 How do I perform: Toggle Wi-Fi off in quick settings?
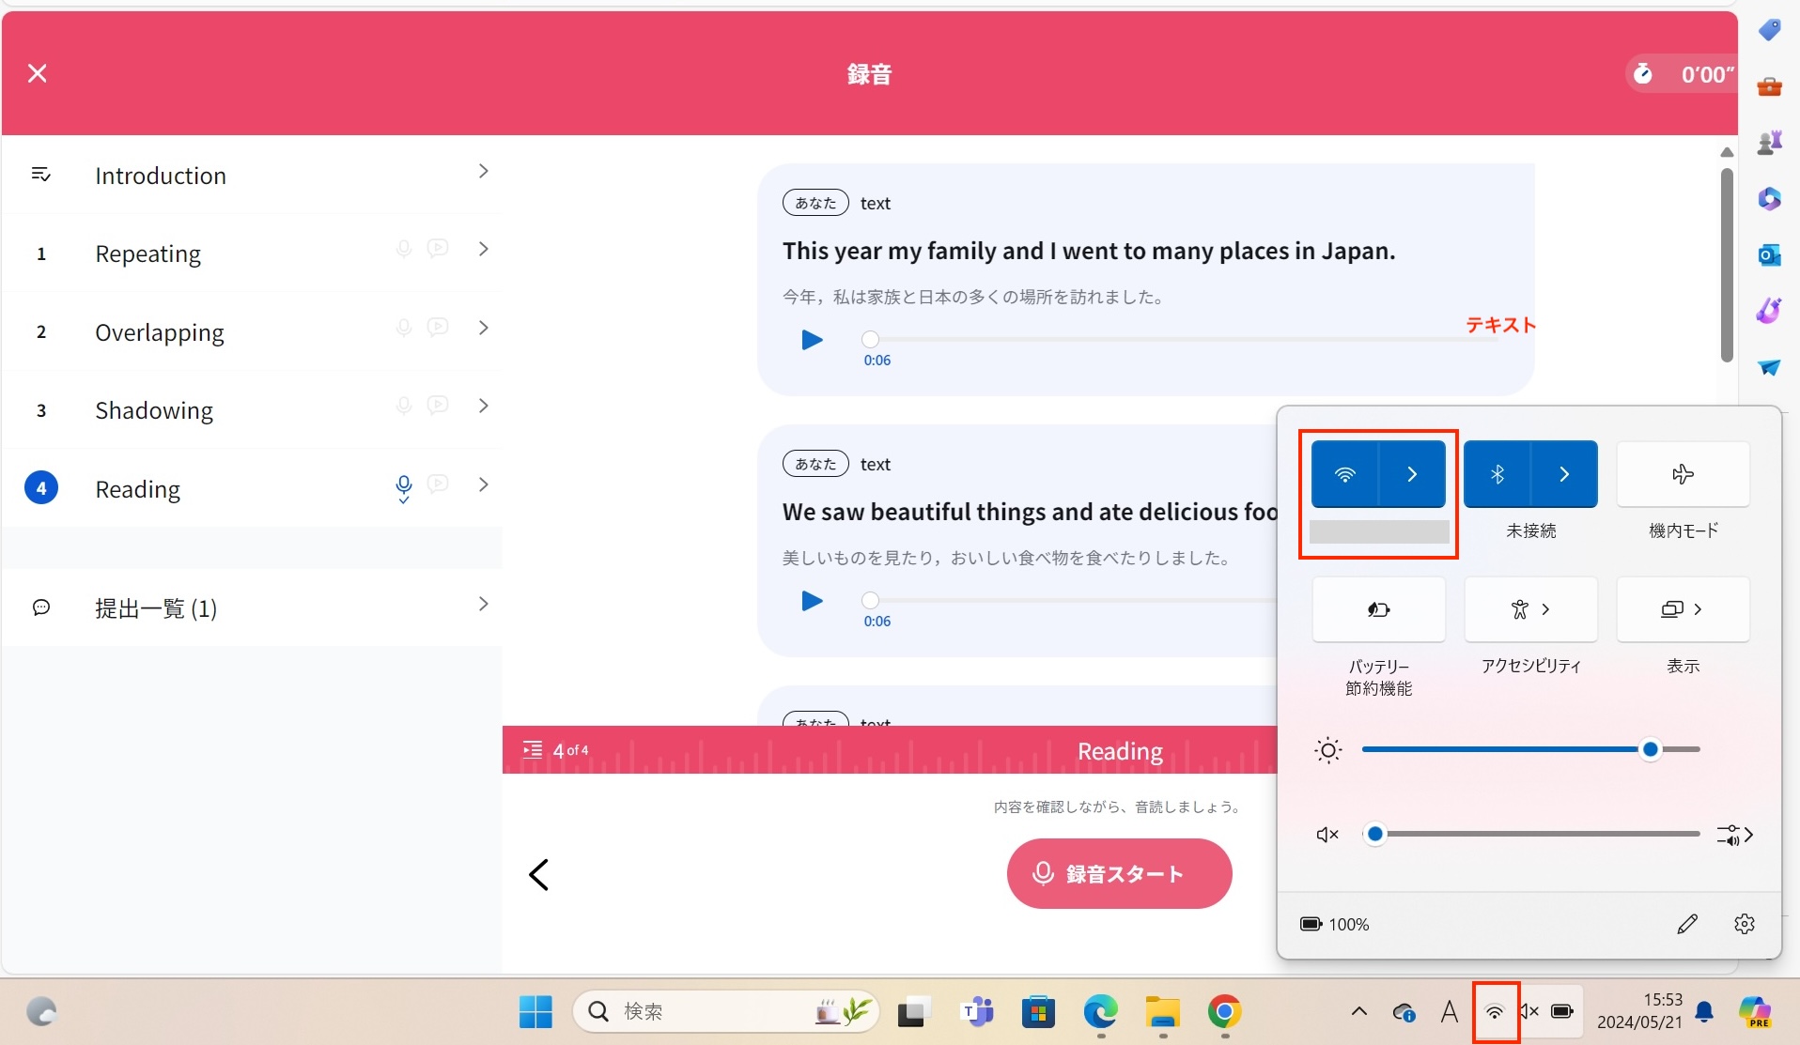click(1344, 474)
